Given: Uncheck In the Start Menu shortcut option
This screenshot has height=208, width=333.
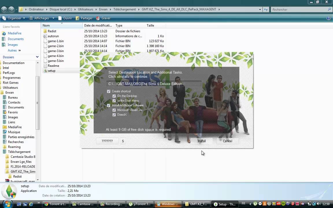Looking at the screenshot, I should [114, 101].
